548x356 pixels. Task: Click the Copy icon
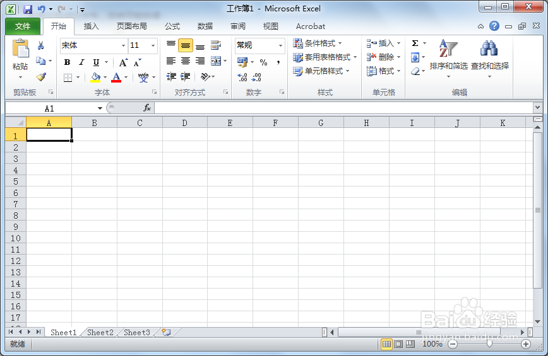[x=41, y=61]
